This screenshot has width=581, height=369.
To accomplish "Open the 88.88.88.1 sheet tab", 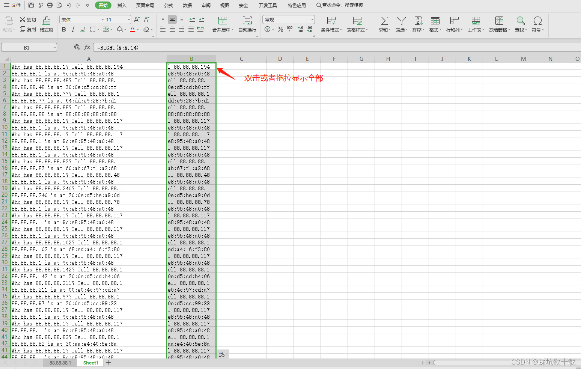I will tap(60, 363).
